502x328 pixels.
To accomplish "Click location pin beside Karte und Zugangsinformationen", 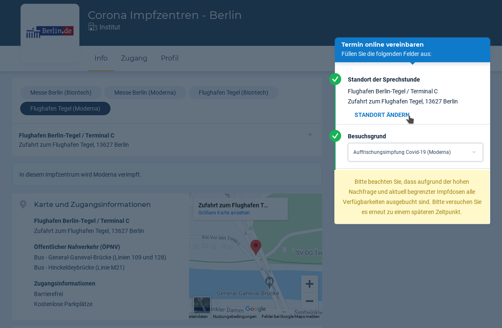I will click(x=23, y=204).
